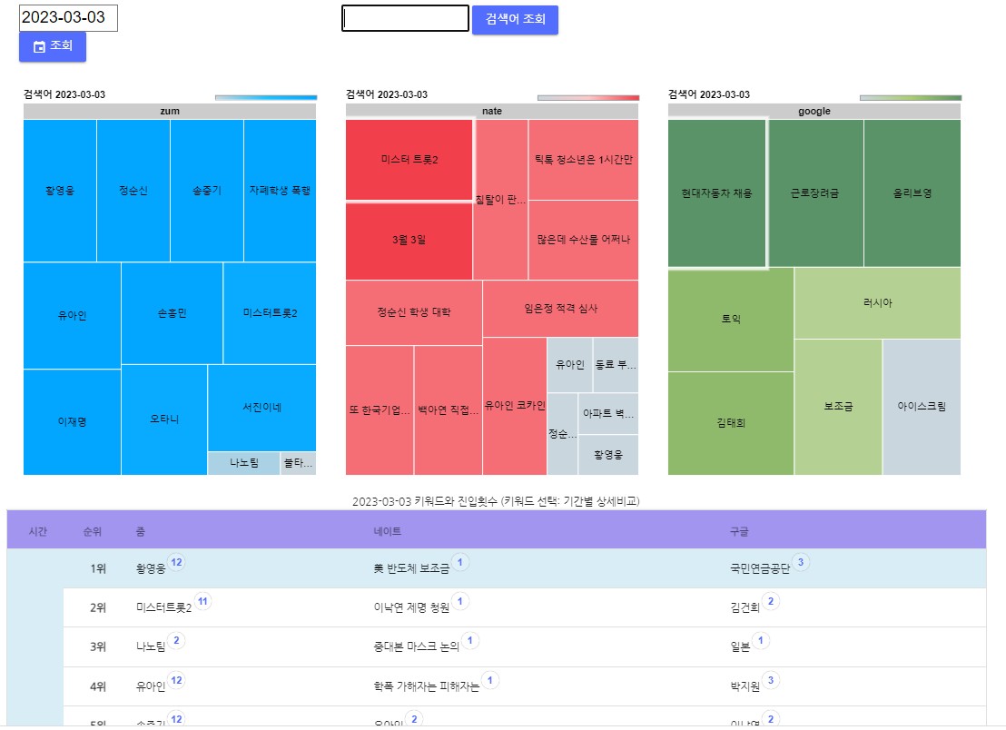Select the zum treemap header
This screenshot has height=730, width=1006.
point(170,111)
